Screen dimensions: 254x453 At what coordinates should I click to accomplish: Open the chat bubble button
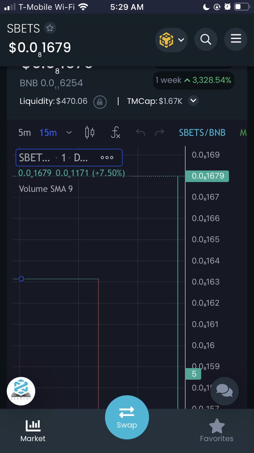[224, 391]
